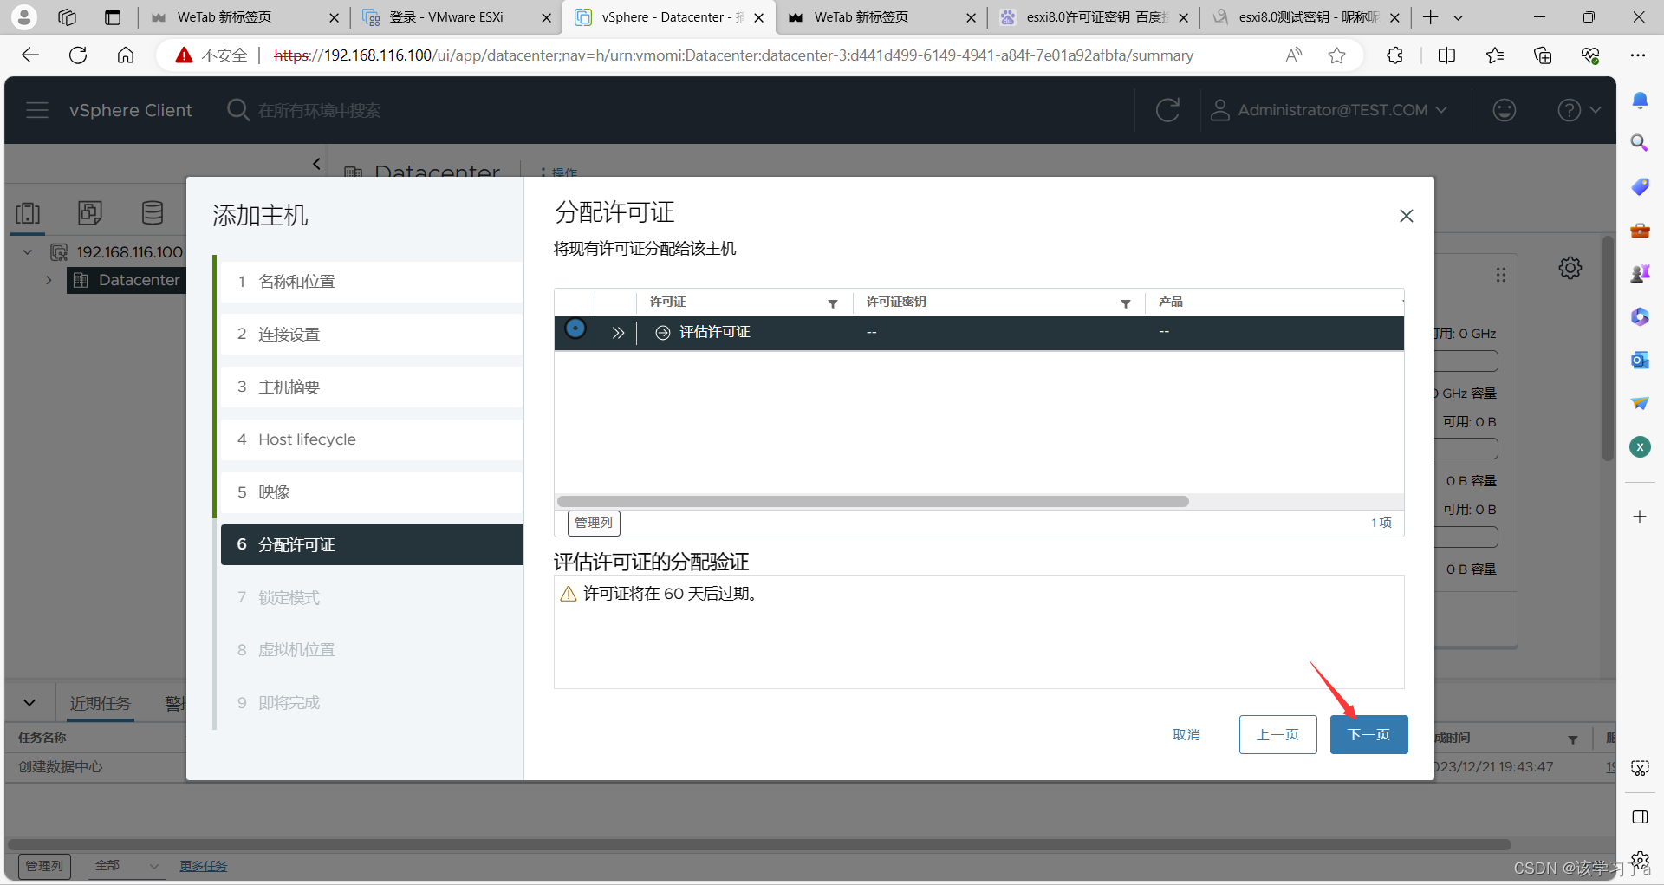
Task: Collapse the navigation sidebar arrow
Action: tap(316, 163)
